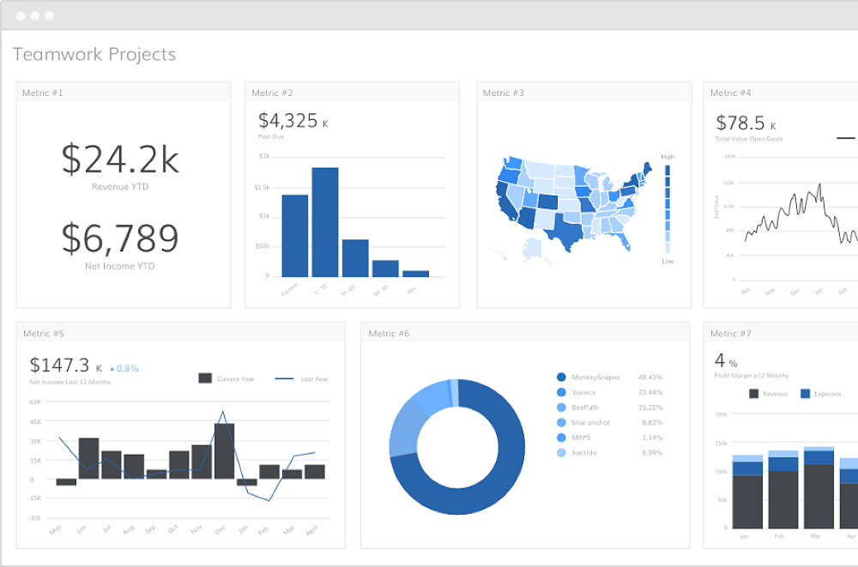Toggle the Expenses legend swatch in Metric #7
Screen dimensions: 858x567
(x=805, y=394)
